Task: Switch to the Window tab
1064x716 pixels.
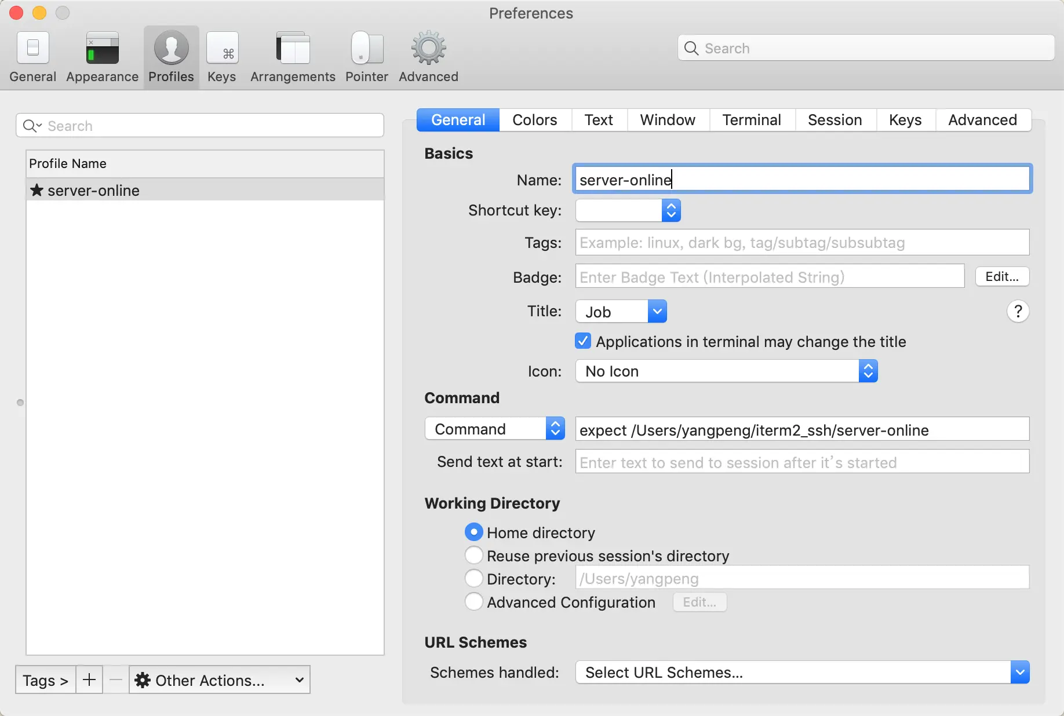Action: coord(668,120)
